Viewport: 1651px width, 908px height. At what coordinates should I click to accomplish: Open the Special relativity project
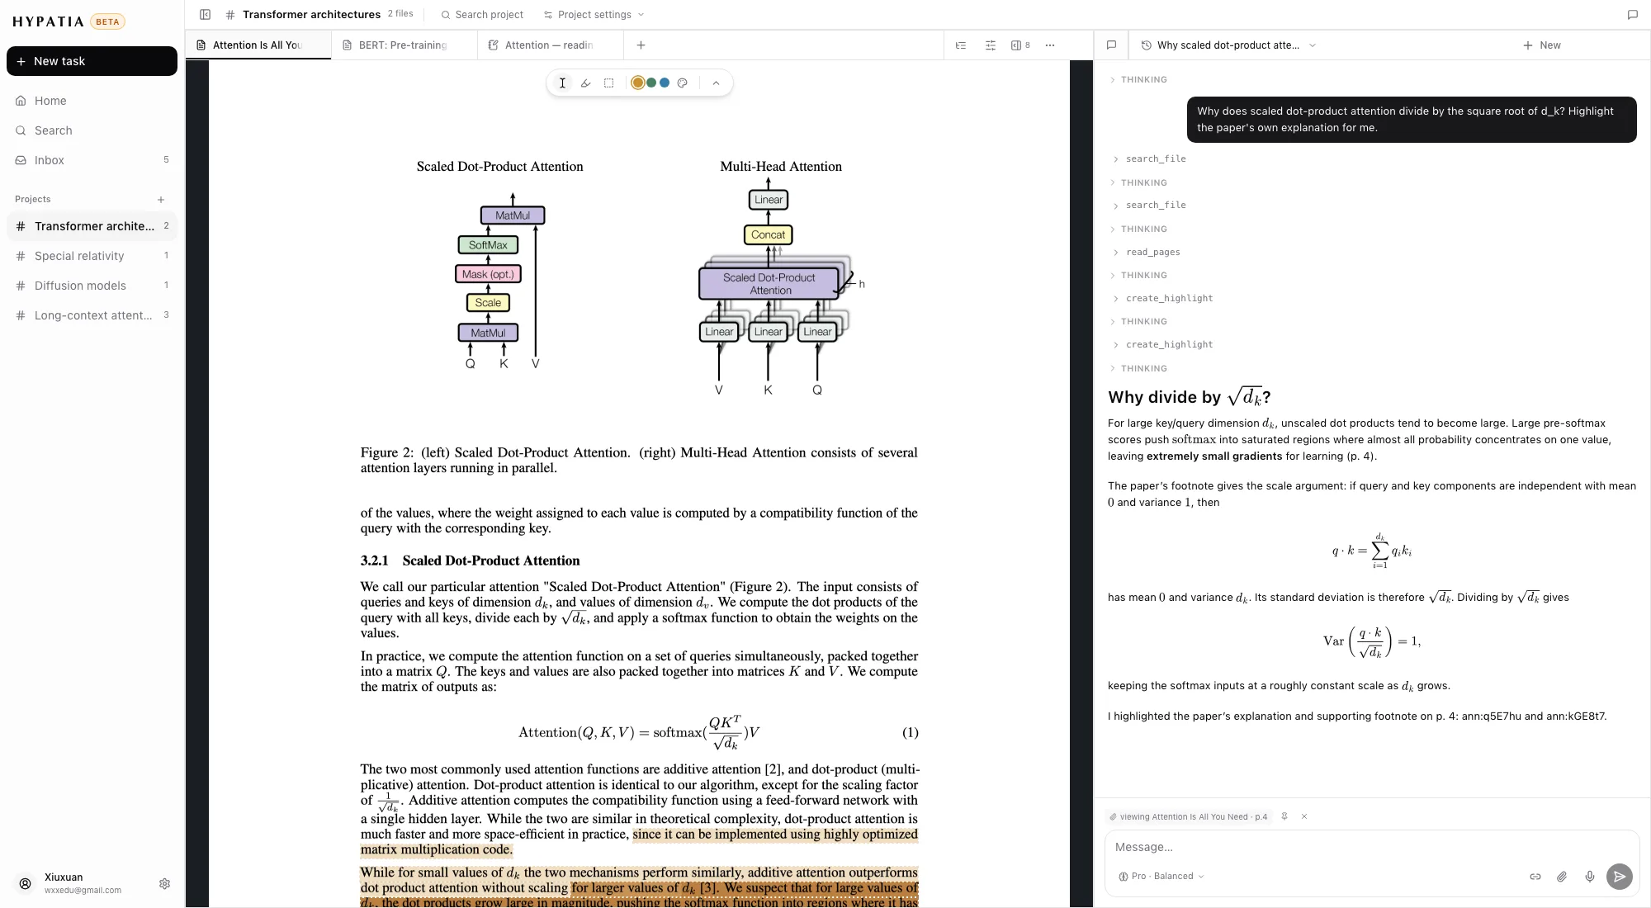click(x=92, y=256)
